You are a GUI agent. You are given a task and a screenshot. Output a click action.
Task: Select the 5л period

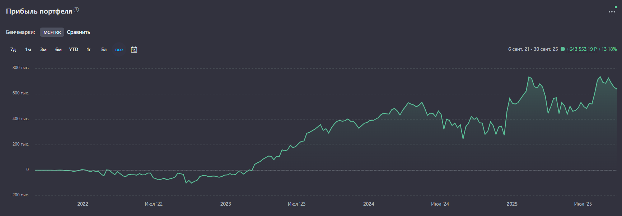[x=104, y=50]
